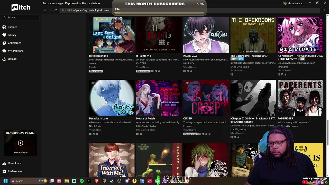Open the Downloads section
Image resolution: width=329 pixels, height=185 pixels.
pos(15,163)
